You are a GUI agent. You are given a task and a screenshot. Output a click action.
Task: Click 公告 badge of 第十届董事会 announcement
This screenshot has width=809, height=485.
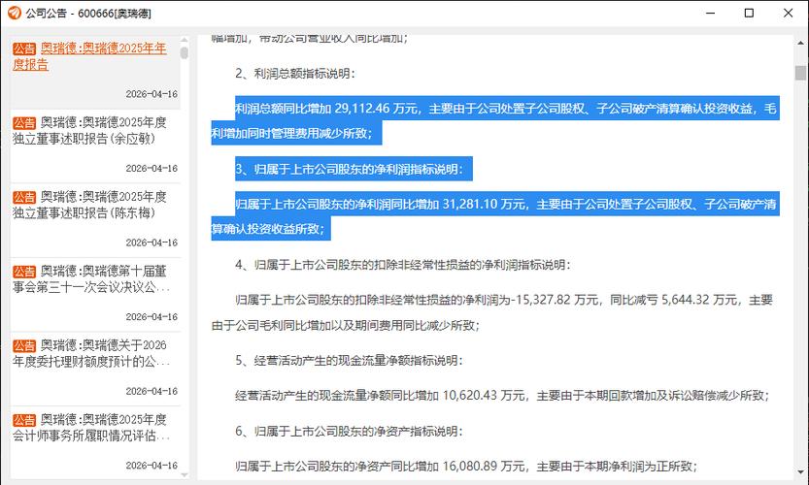pyautogui.click(x=24, y=272)
